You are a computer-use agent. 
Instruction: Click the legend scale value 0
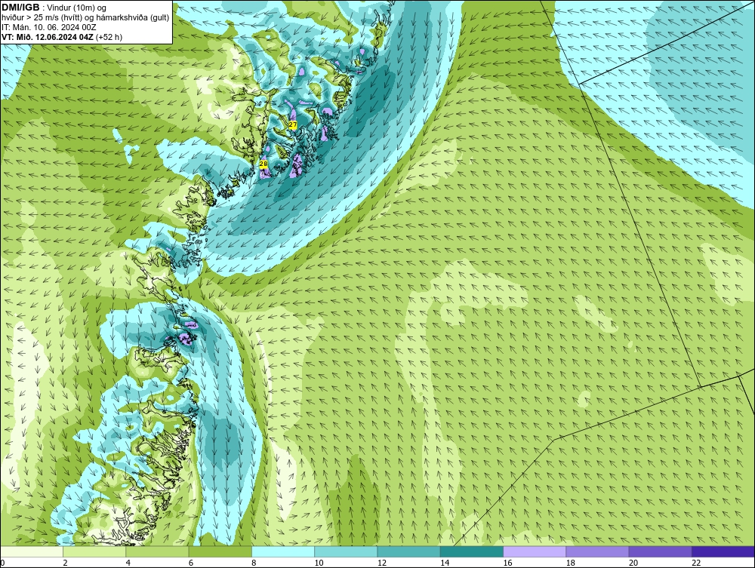click(x=2, y=563)
